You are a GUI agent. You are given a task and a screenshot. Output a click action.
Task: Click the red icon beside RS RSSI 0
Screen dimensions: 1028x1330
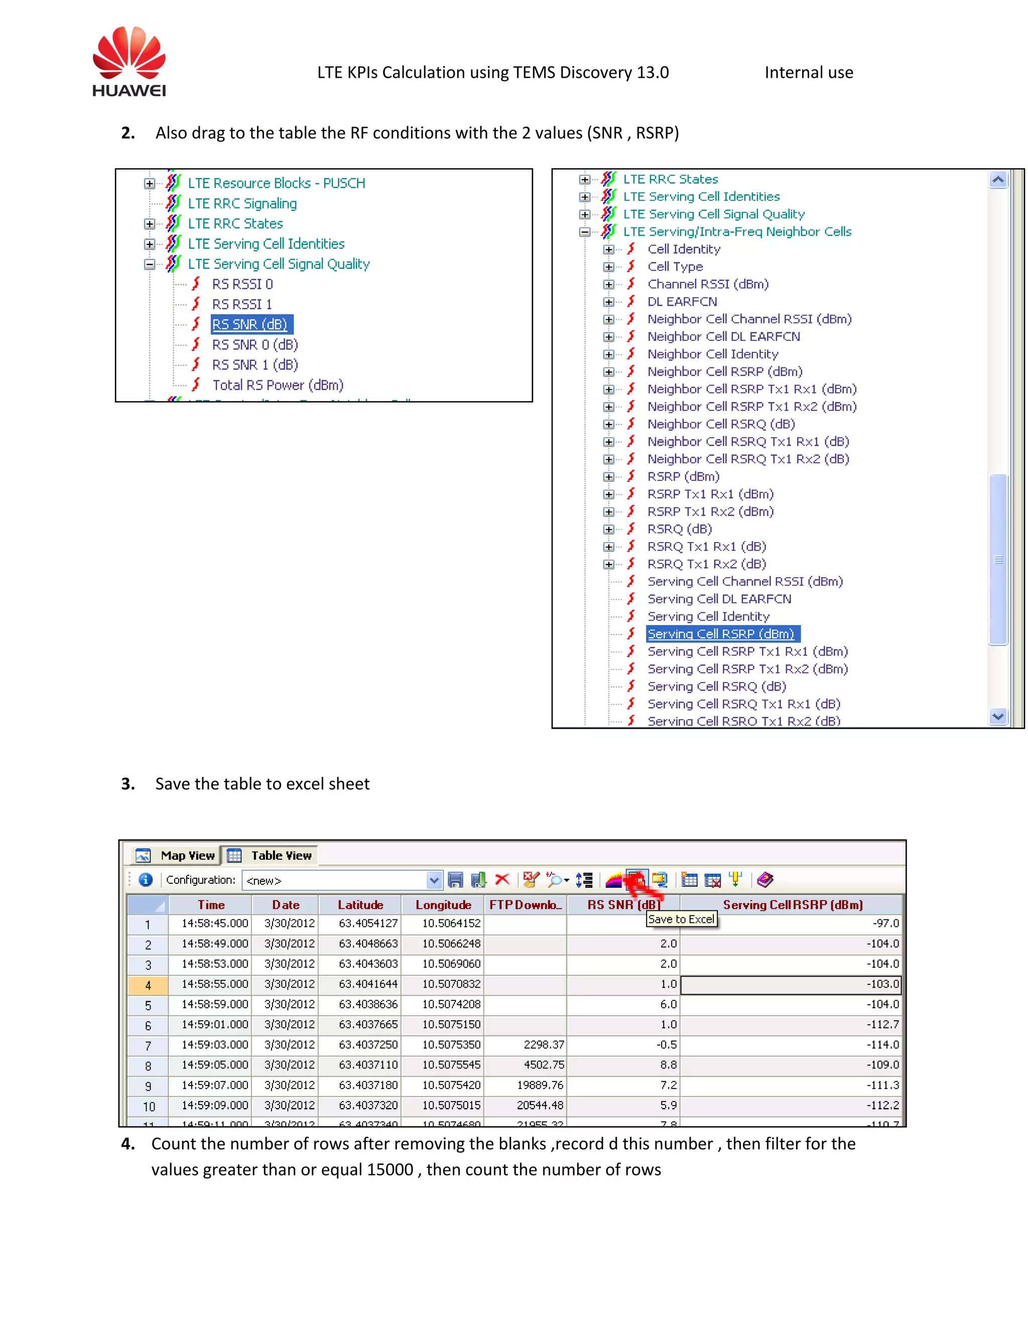[196, 283]
